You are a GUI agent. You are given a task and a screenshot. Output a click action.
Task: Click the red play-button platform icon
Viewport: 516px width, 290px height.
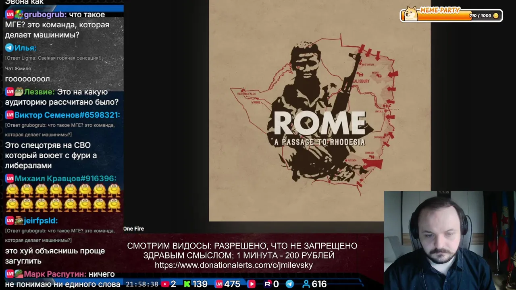click(x=251, y=284)
